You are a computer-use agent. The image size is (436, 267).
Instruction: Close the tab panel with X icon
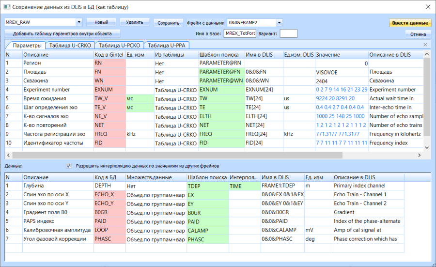425,45
